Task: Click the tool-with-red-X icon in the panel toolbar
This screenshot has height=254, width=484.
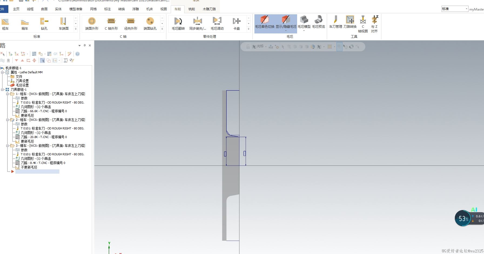Action: pos(16,54)
